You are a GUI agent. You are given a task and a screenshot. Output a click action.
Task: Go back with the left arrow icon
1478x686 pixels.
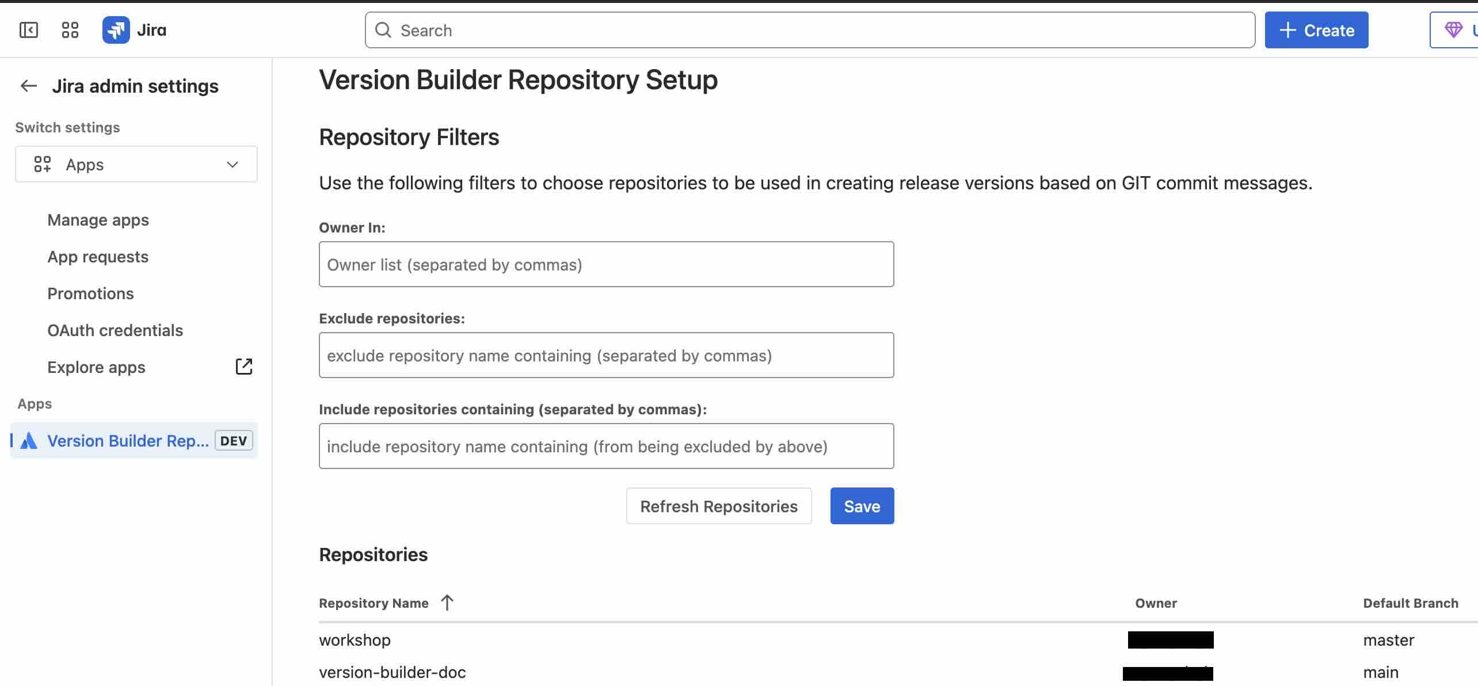coord(29,86)
